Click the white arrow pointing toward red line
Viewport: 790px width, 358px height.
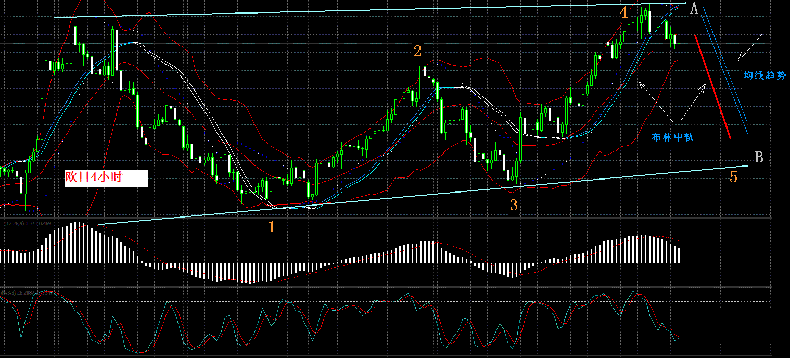694,101
